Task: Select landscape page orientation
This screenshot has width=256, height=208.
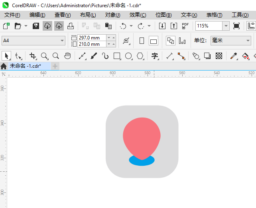Action: click(154, 41)
